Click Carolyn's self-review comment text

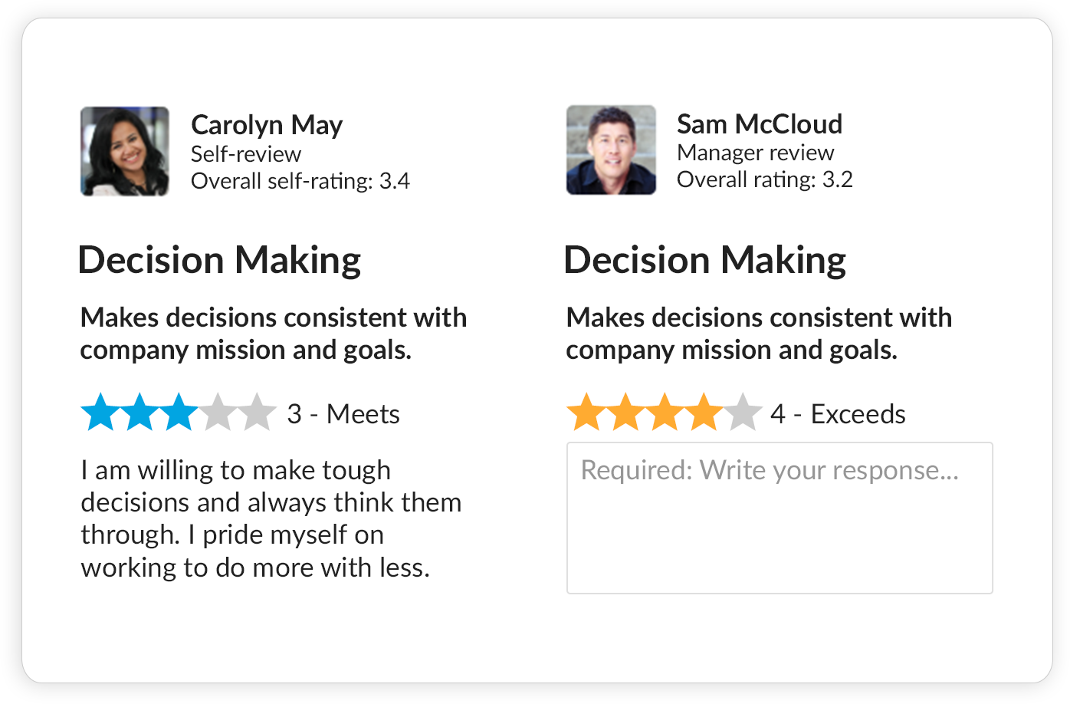(271, 518)
